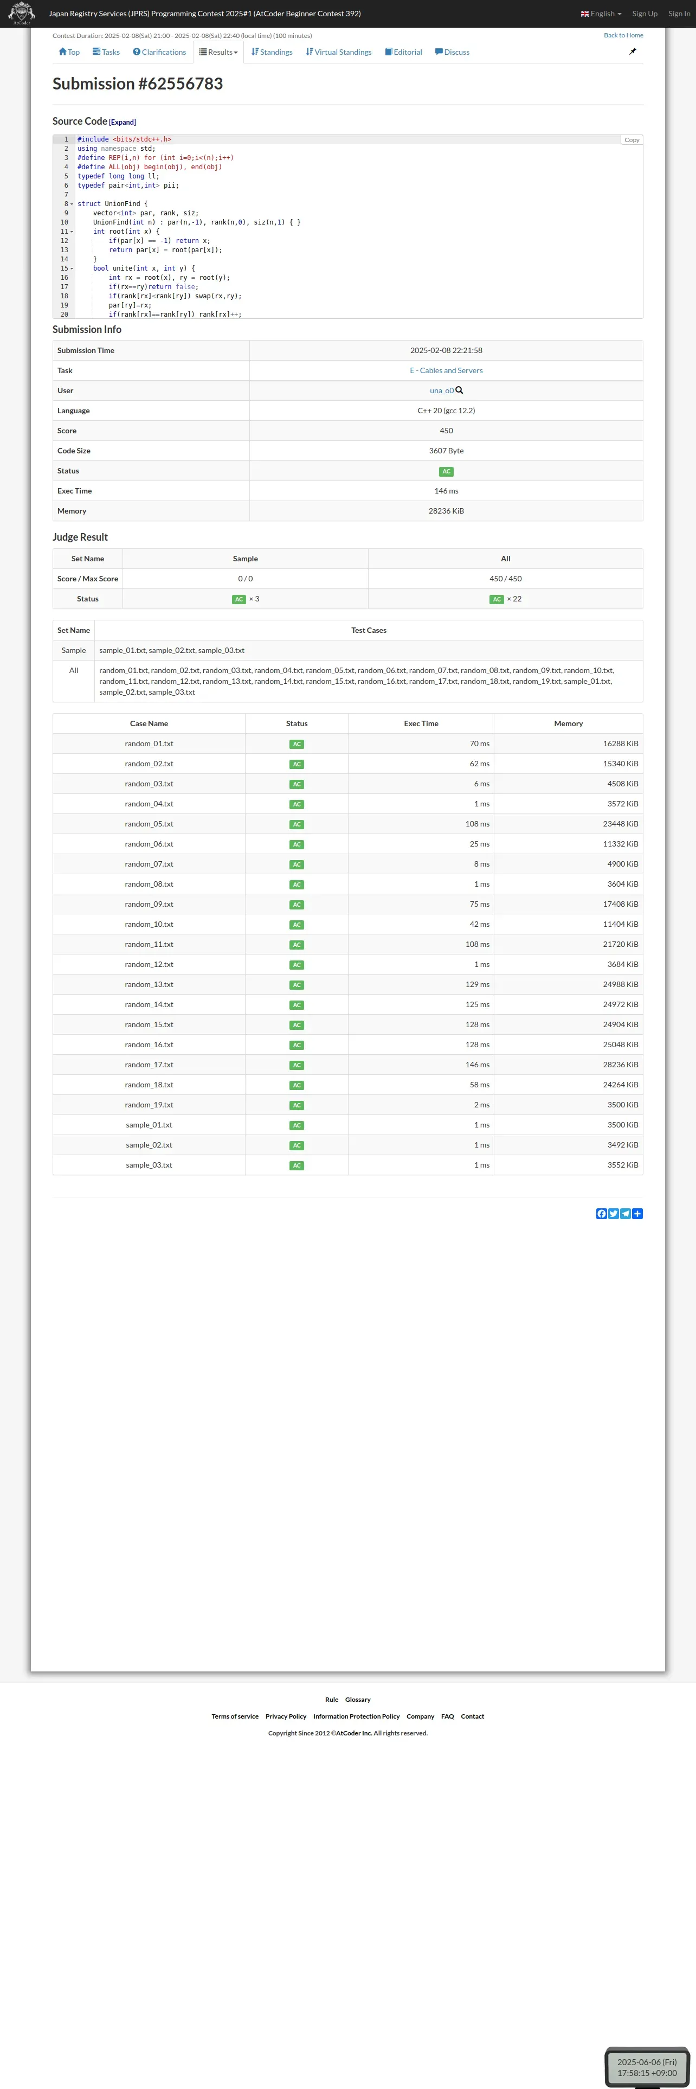Copy the source code
This screenshot has height=2089, width=696.
coord(632,139)
